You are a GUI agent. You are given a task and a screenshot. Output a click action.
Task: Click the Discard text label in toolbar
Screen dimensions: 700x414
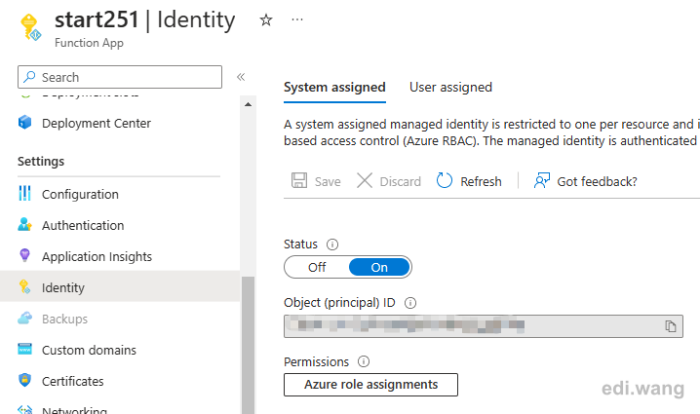(x=401, y=181)
